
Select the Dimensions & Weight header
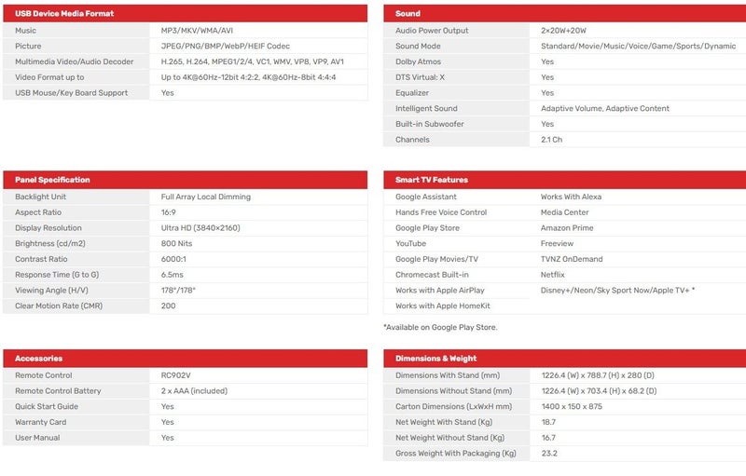pos(435,358)
